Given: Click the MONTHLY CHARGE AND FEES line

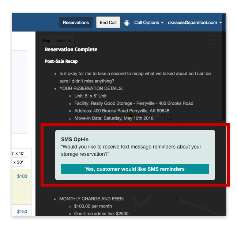Looking at the screenshot, I should point(91,199).
